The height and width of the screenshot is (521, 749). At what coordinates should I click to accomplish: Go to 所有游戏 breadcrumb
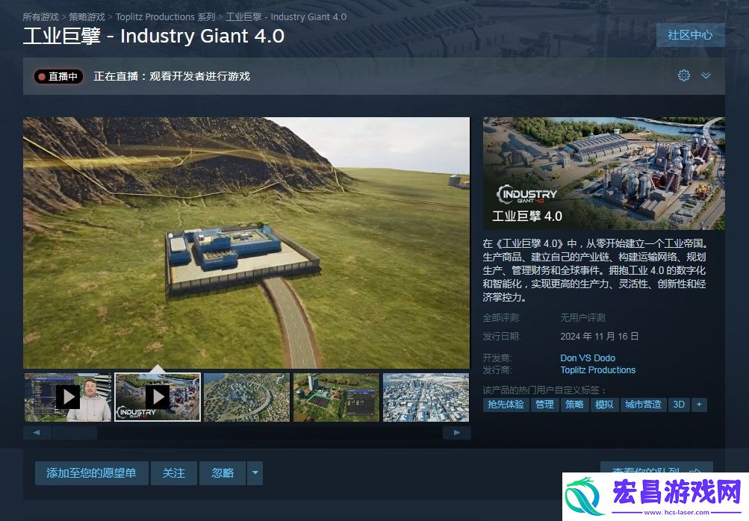click(40, 16)
